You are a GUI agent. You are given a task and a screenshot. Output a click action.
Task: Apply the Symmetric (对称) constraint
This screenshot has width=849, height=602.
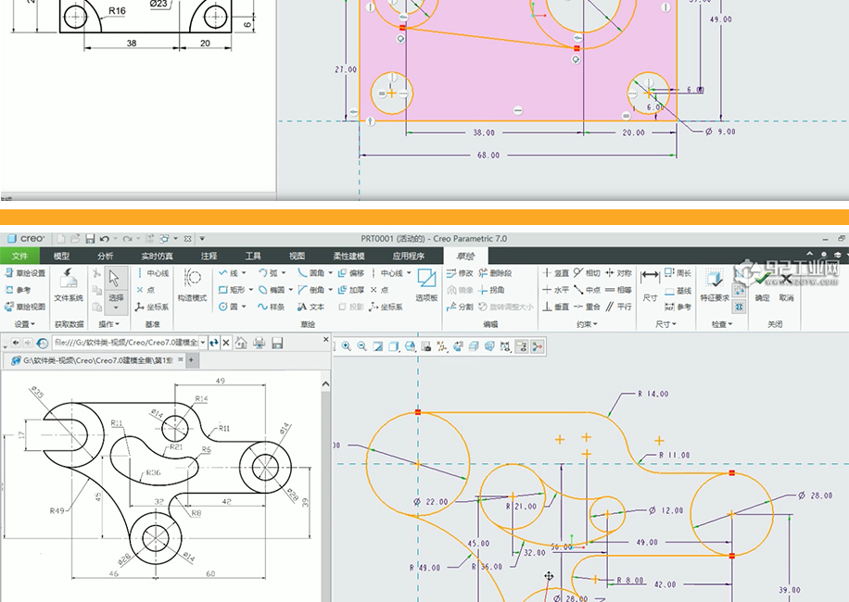(x=618, y=273)
